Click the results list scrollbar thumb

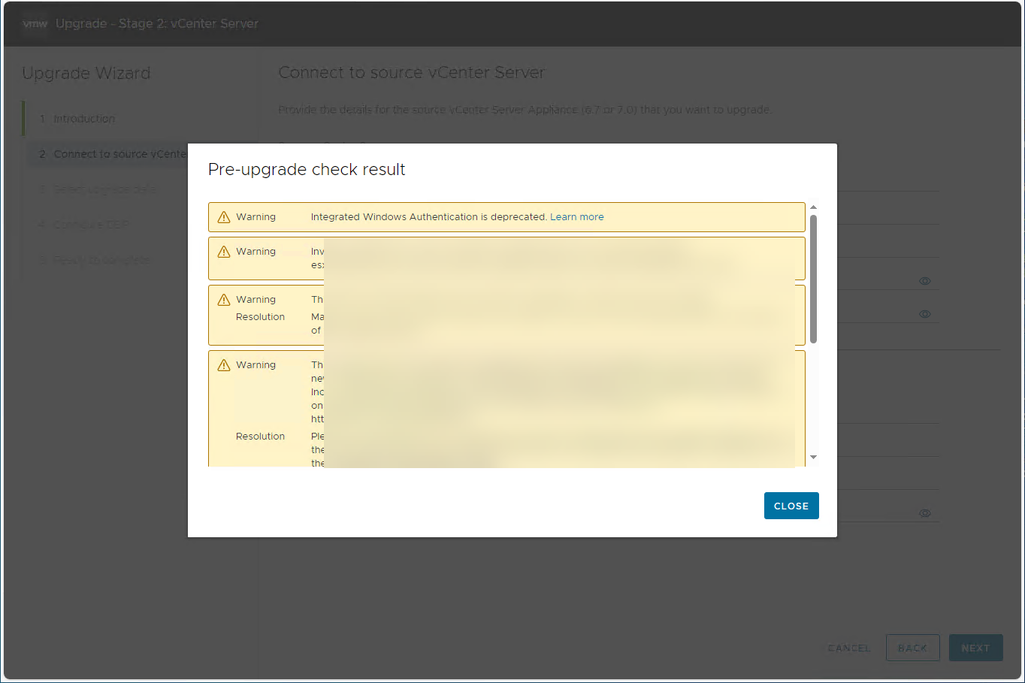point(813,279)
